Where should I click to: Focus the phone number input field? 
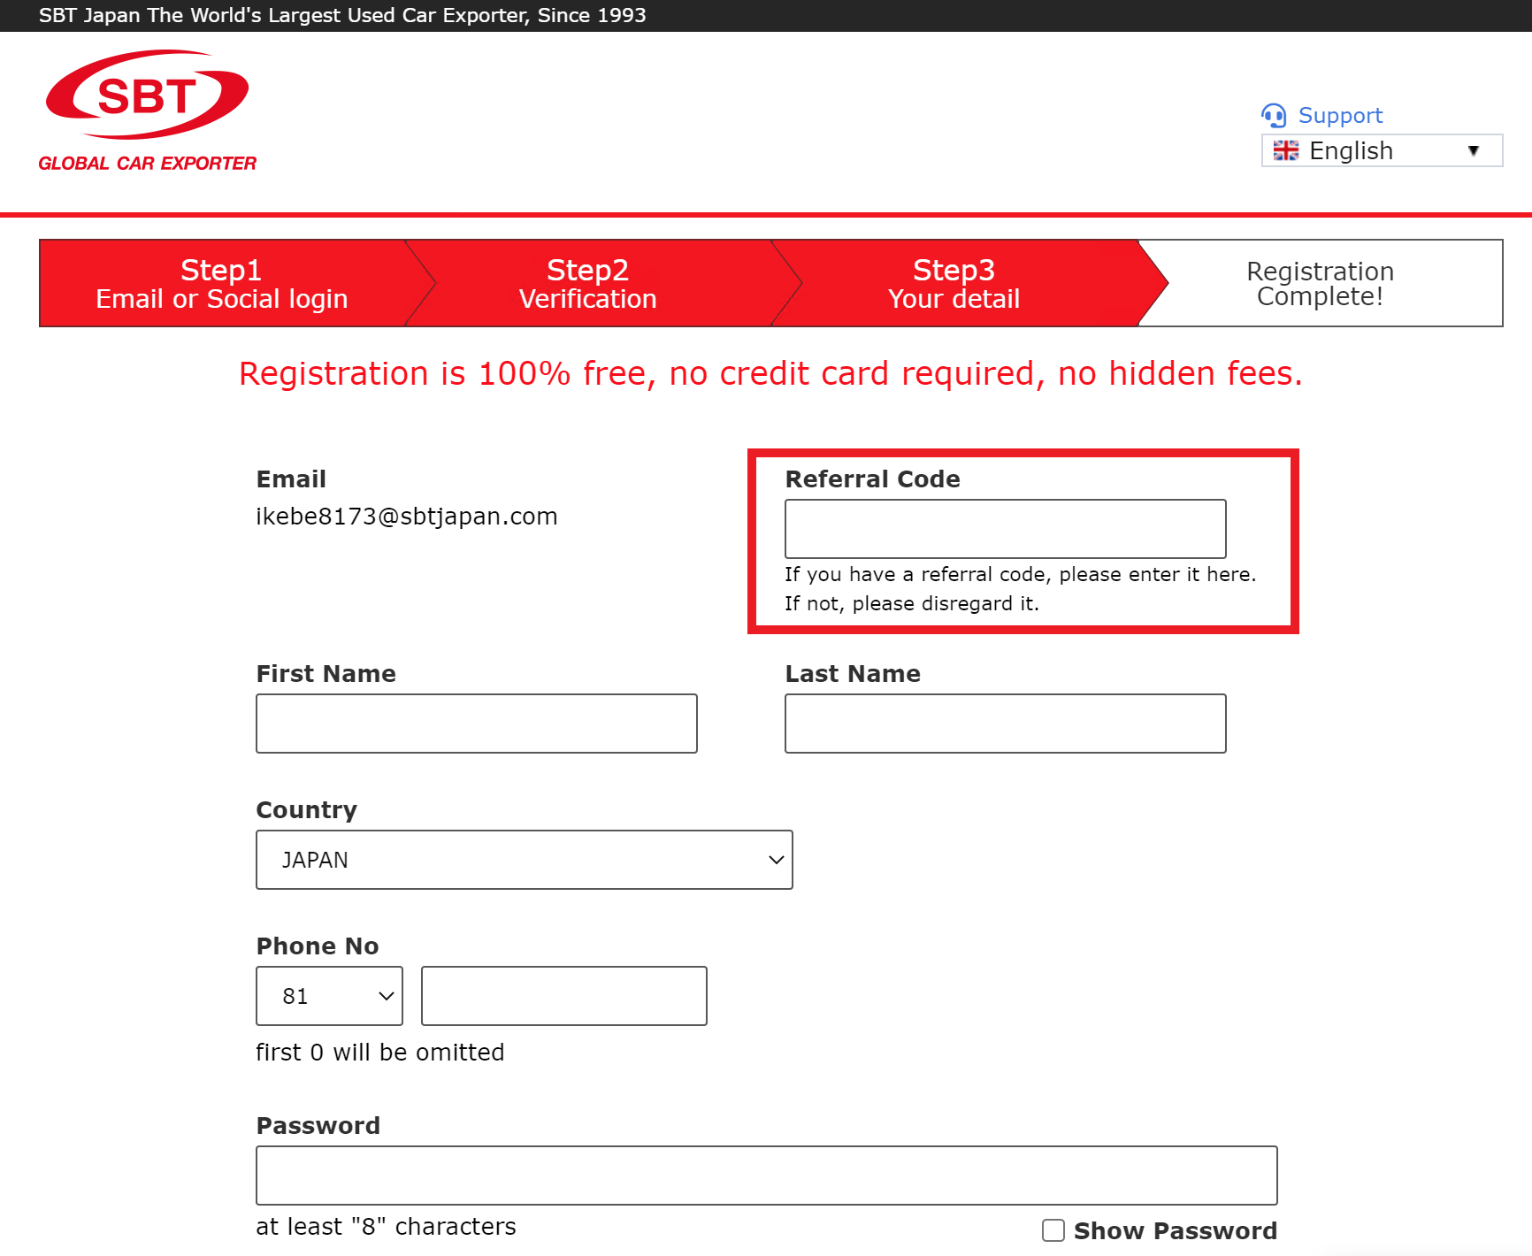(x=564, y=996)
